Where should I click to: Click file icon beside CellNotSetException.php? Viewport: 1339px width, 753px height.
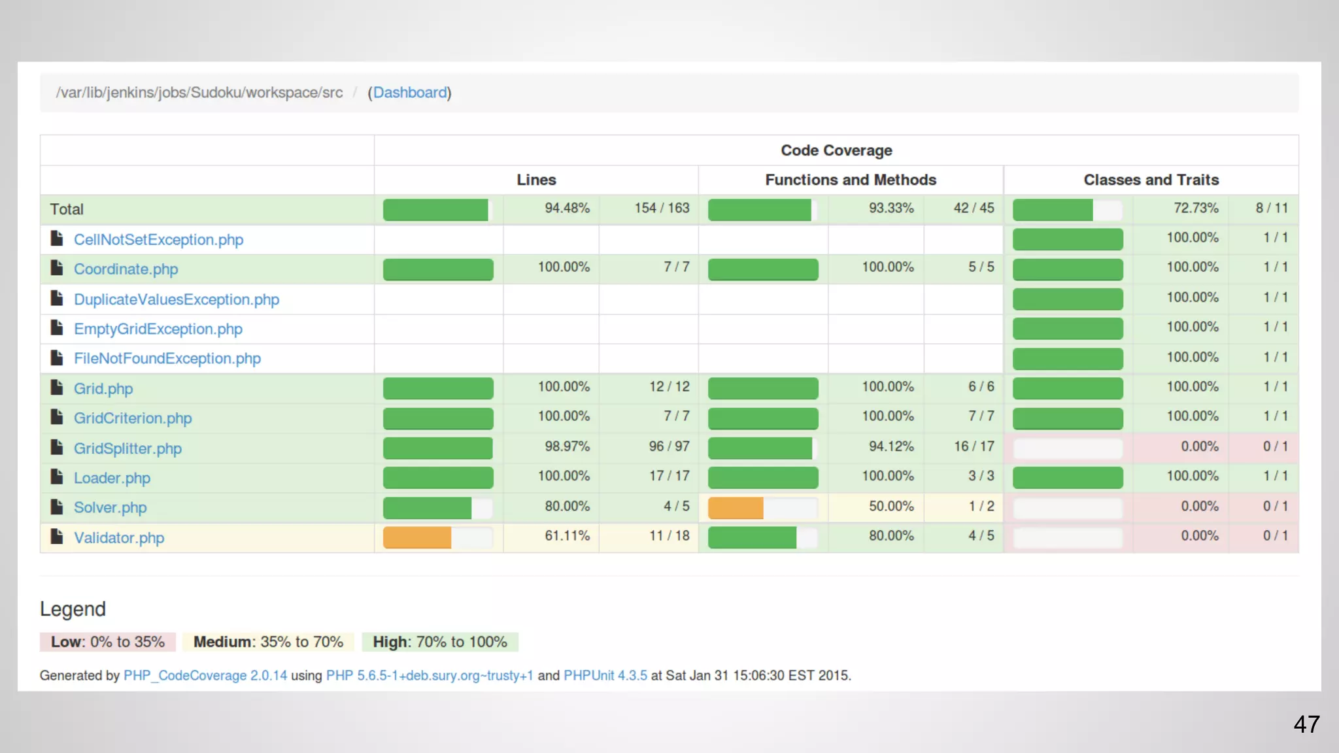tap(57, 239)
